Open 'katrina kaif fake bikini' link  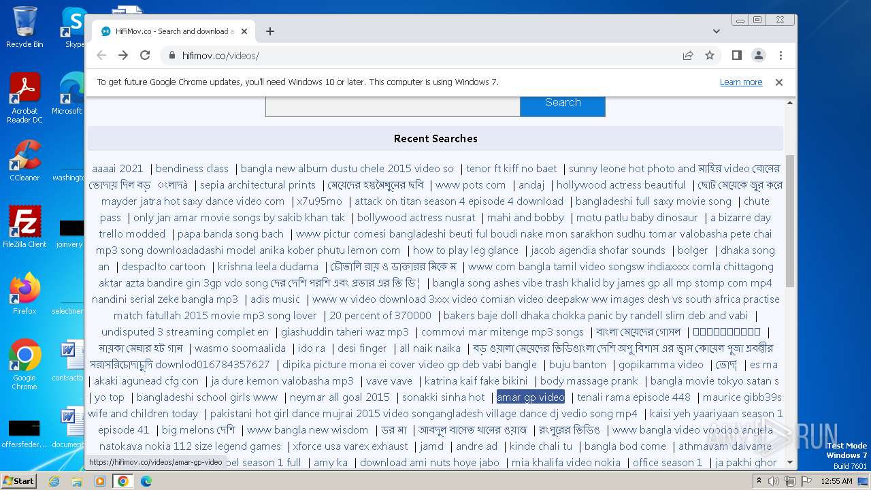(x=476, y=381)
